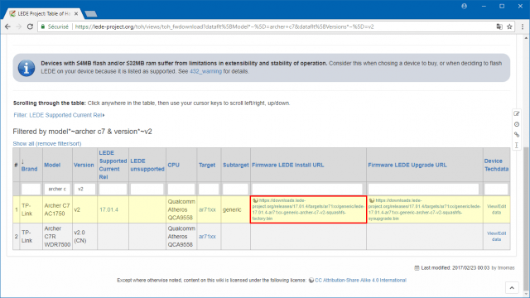Click the Subtarget filter input field
530x298 pixels.
(235, 189)
